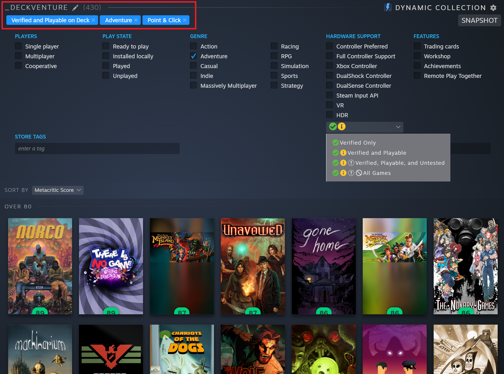
Task: Click the SNAPSHOT button
Action: [x=479, y=20]
